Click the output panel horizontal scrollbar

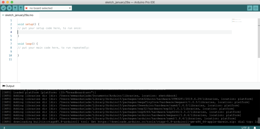point(127,124)
